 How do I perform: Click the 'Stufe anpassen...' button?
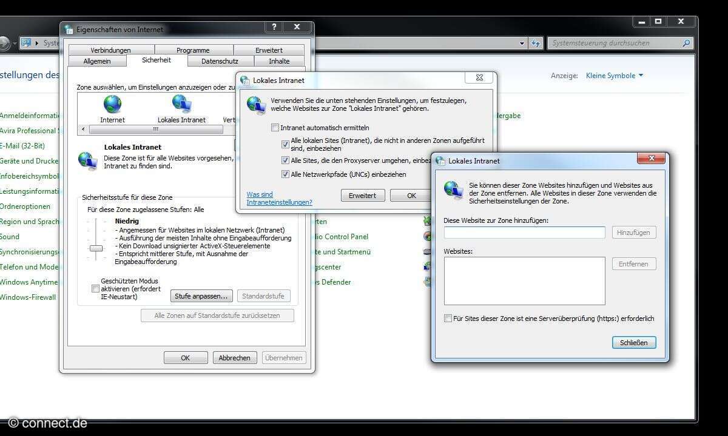(201, 296)
